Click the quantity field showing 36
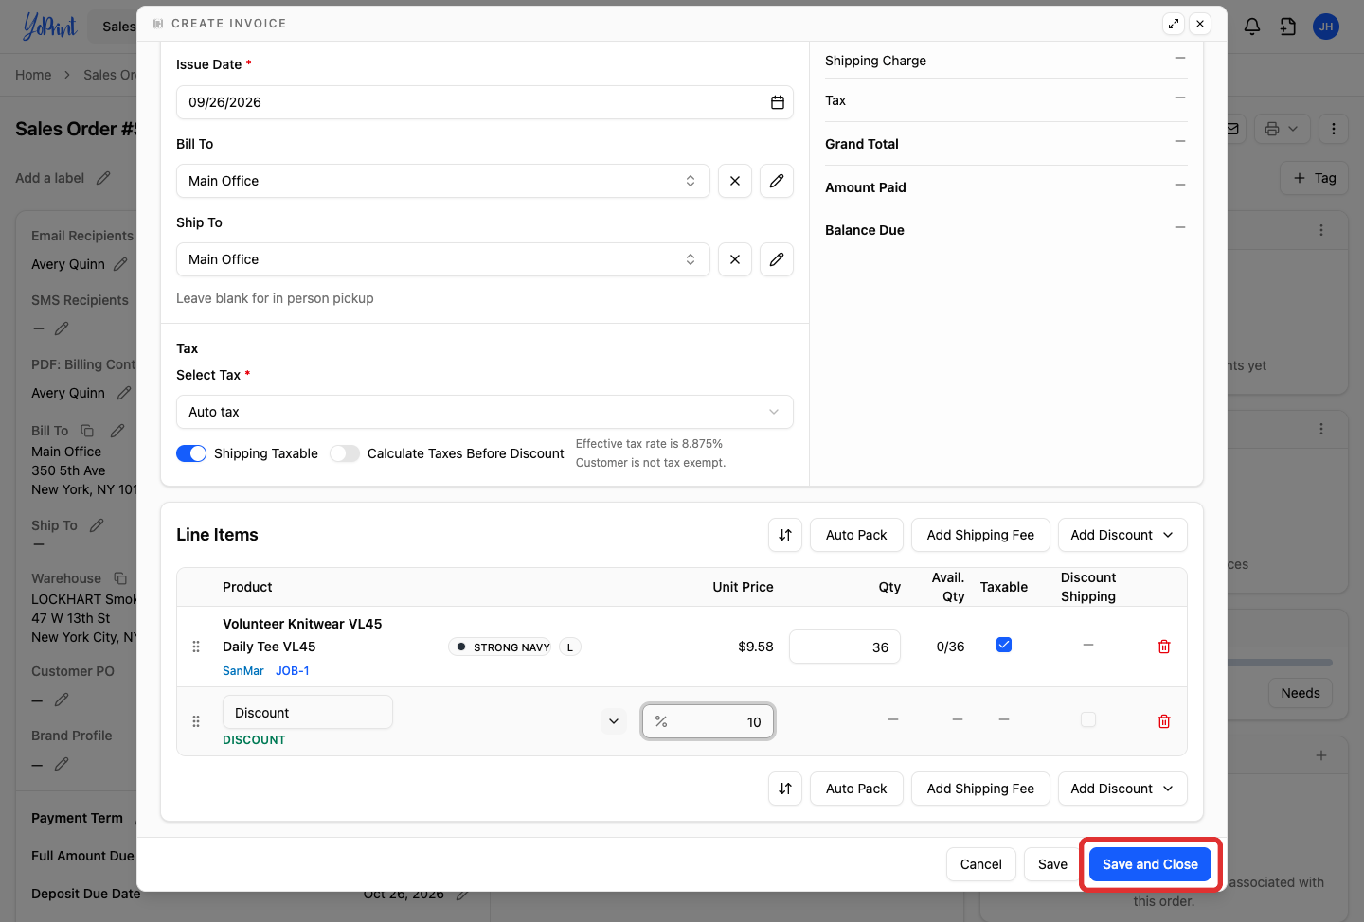This screenshot has width=1364, height=922. (845, 647)
